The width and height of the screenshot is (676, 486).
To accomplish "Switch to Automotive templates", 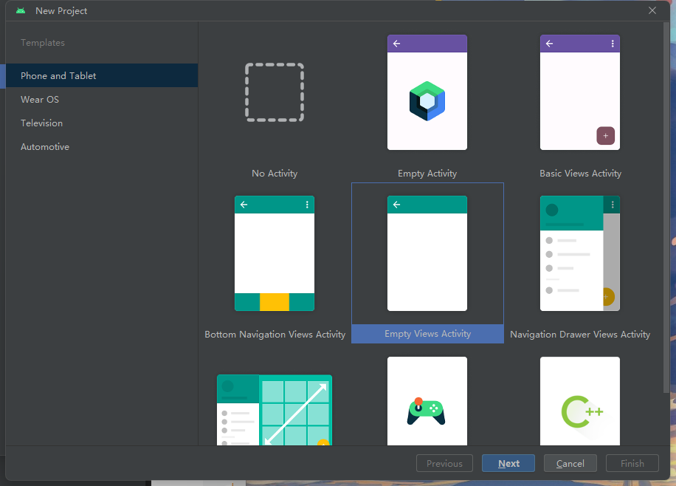I will pos(102,147).
